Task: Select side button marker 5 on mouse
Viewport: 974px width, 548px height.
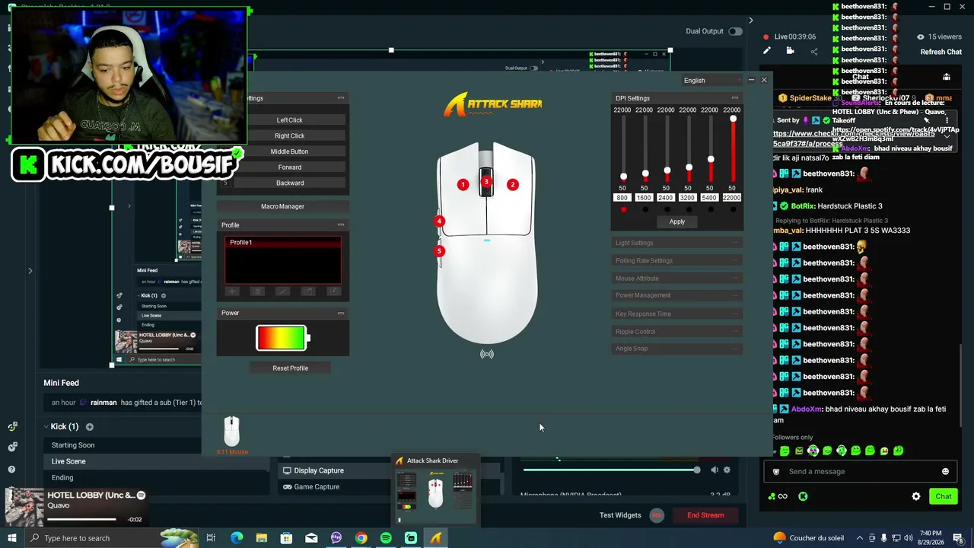Action: [x=439, y=251]
